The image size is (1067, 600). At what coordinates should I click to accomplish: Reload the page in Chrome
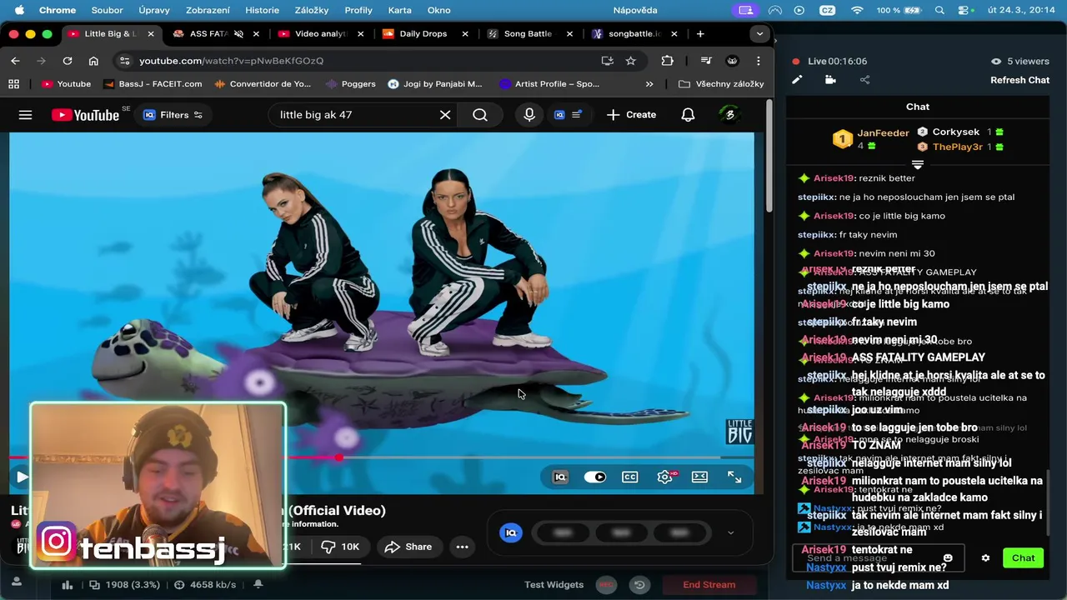pyautogui.click(x=67, y=60)
